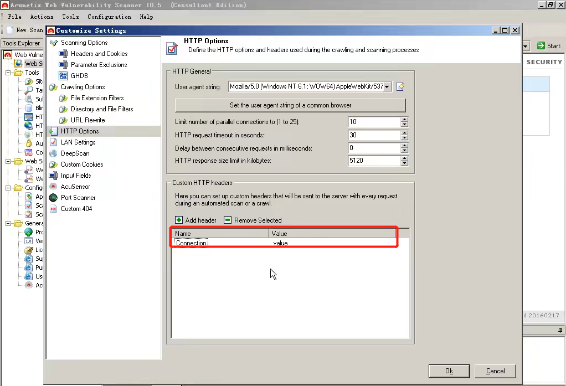Open Port Scanner icon
Image resolution: width=566 pixels, height=386 pixels.
point(53,198)
